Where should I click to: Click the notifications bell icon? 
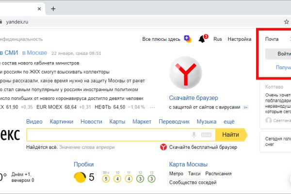(x=202, y=39)
